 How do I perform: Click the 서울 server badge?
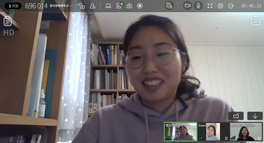point(13,6)
